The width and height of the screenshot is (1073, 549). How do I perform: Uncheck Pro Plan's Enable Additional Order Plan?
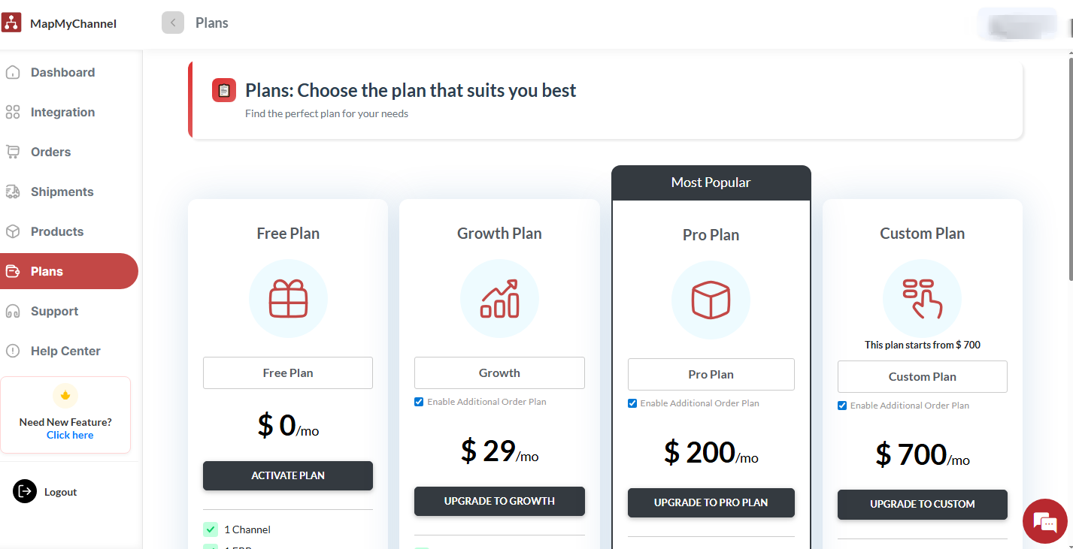[x=632, y=403]
